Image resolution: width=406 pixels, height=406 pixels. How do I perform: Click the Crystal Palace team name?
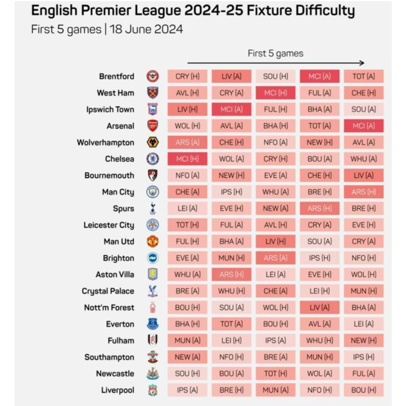coord(108,291)
